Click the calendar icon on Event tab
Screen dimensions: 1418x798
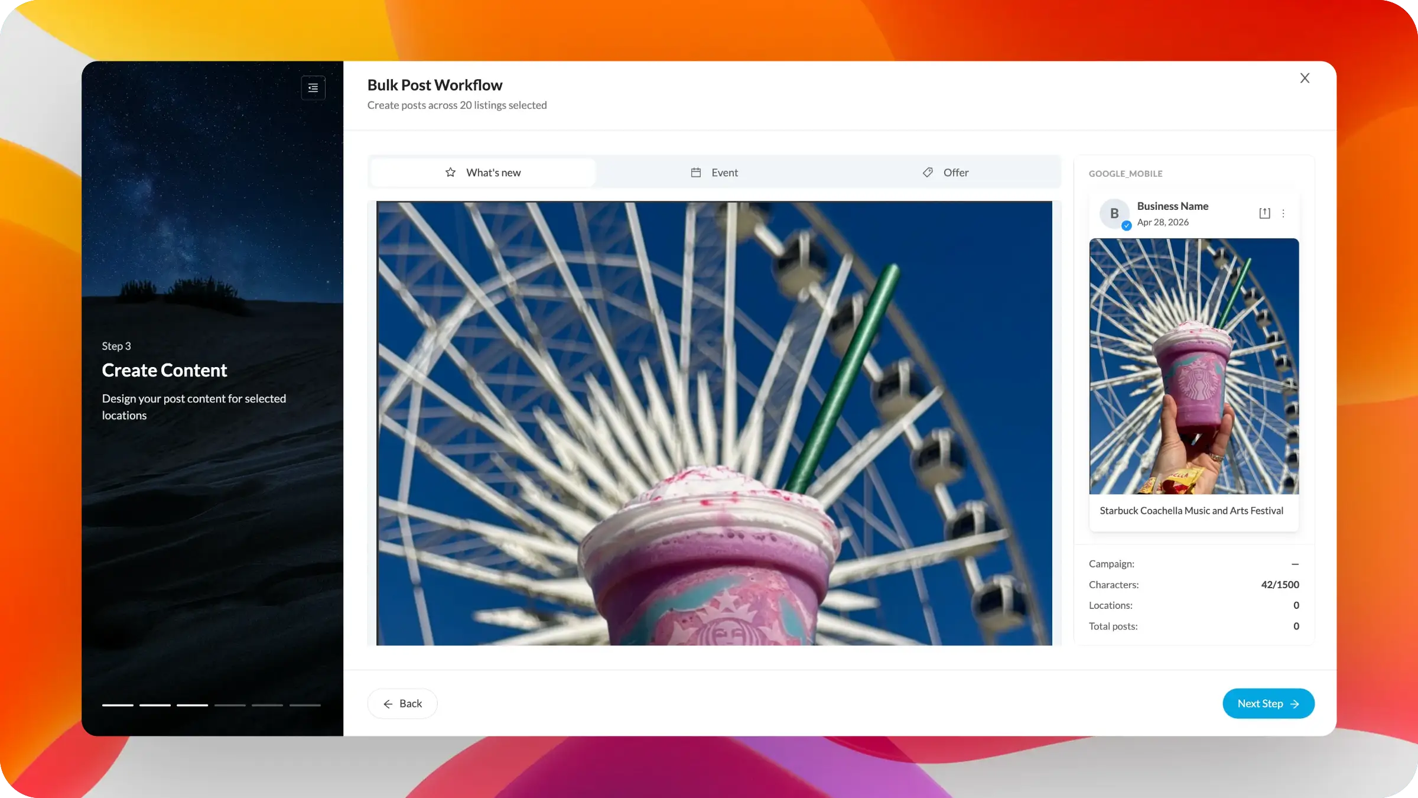point(696,173)
